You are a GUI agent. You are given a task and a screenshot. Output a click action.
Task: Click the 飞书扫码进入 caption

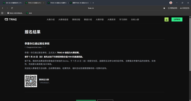(x=44, y=83)
